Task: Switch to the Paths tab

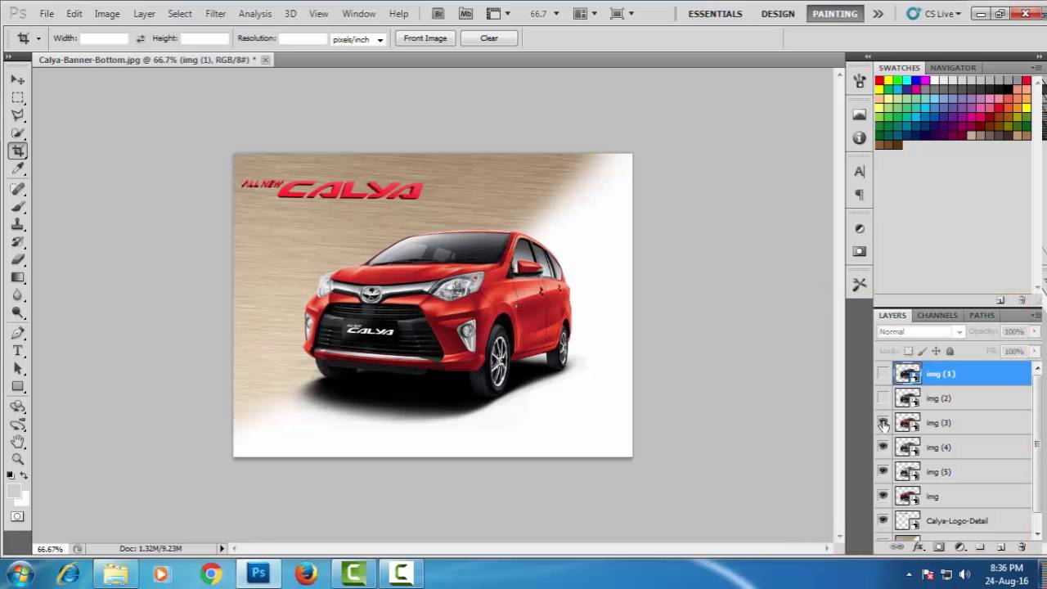Action: [982, 315]
